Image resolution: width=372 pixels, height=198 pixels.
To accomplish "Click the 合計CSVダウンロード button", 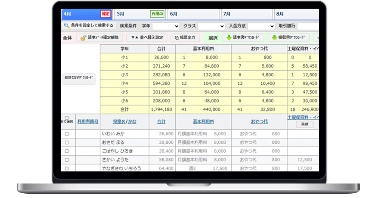I will pyautogui.click(x=79, y=78).
